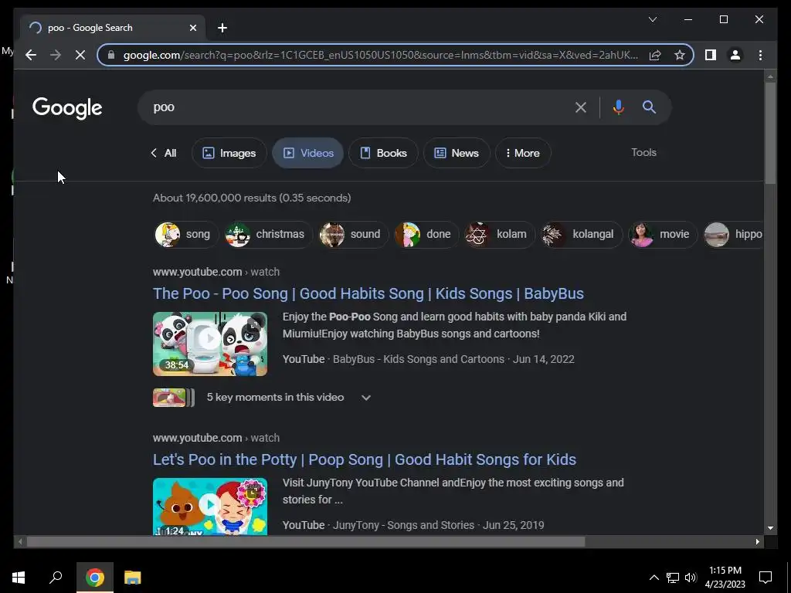Screen dimensions: 791x593
Task: Filter results by 'sound' chip
Action: coord(353,234)
